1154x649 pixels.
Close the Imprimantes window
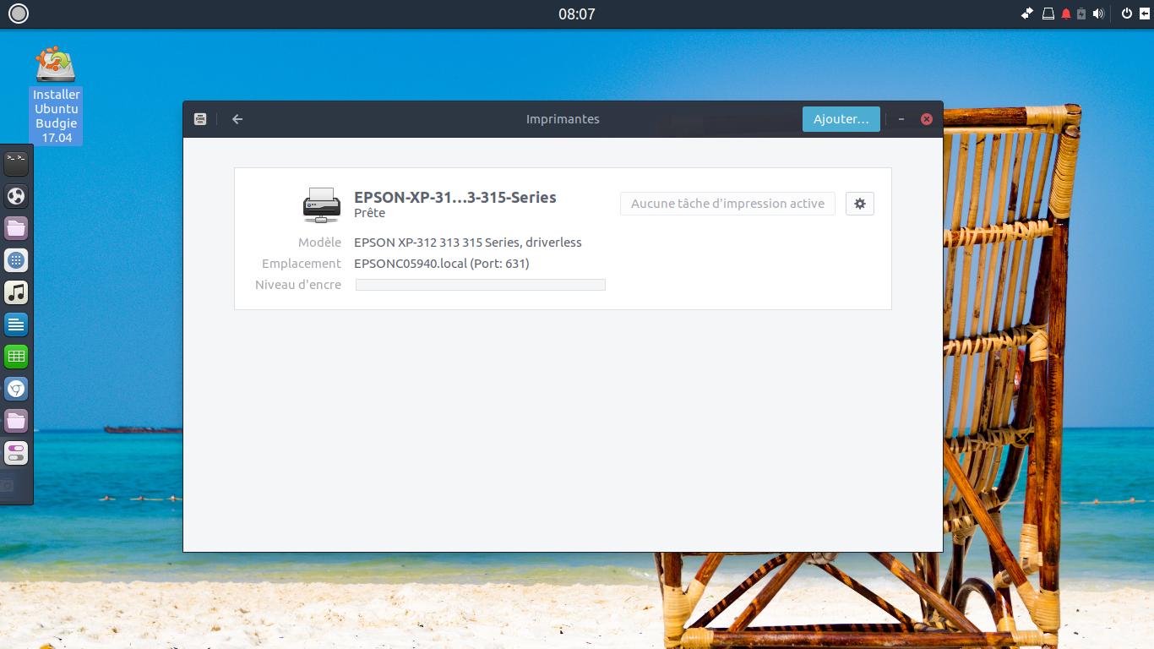tap(927, 119)
